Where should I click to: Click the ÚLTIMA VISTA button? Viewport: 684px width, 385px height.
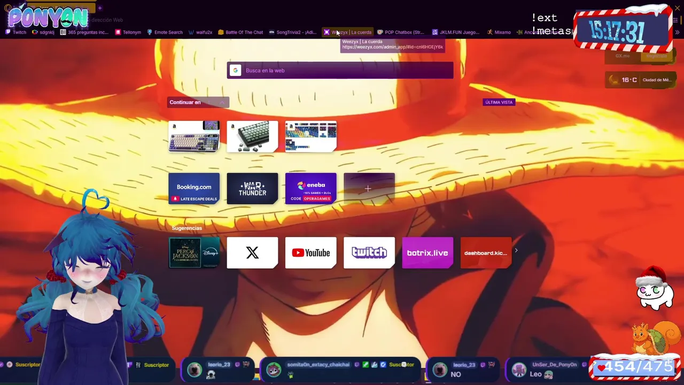click(499, 102)
